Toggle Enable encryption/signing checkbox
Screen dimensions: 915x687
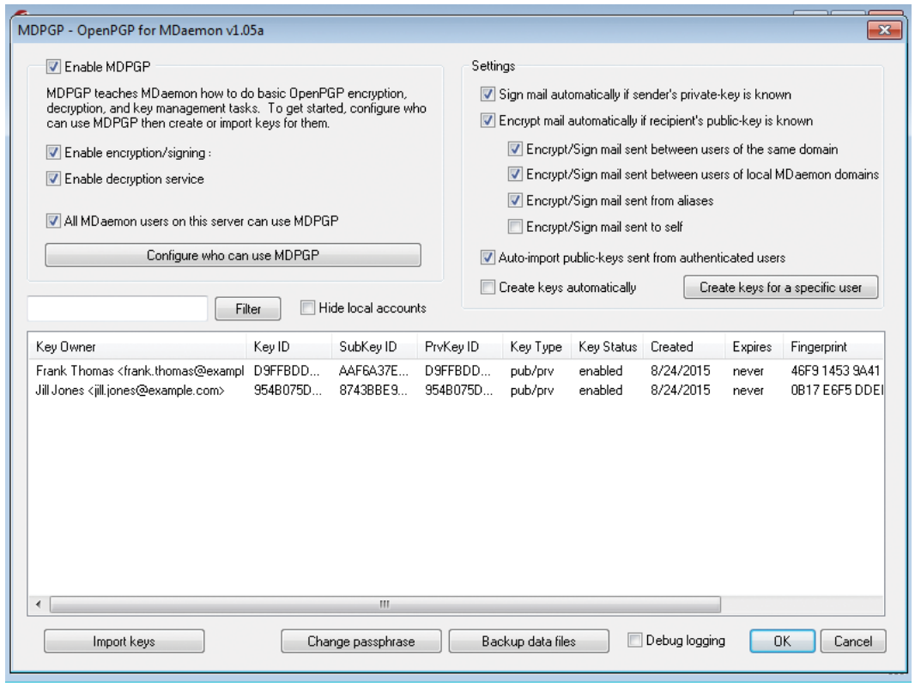click(53, 152)
